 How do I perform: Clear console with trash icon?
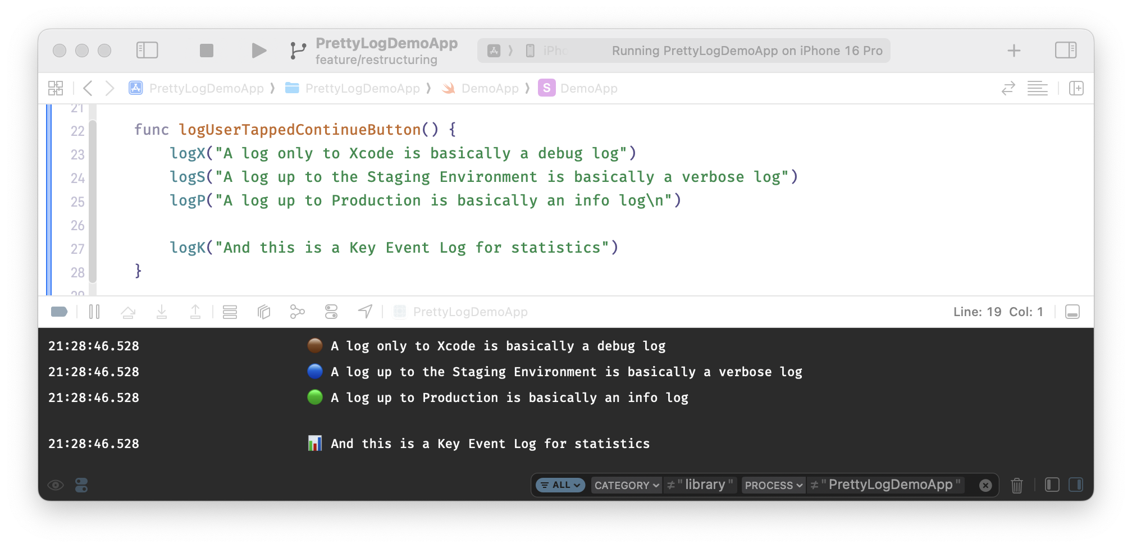tap(1017, 485)
